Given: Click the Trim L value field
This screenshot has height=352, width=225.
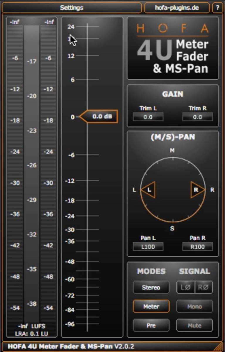Looking at the screenshot, I should click(148, 117).
